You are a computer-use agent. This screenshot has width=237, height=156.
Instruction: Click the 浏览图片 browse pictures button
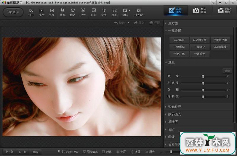click(13, 12)
